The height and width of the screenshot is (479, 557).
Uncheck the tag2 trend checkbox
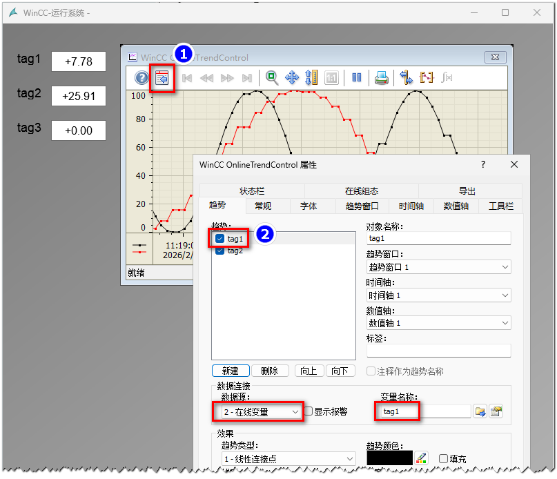click(x=219, y=251)
